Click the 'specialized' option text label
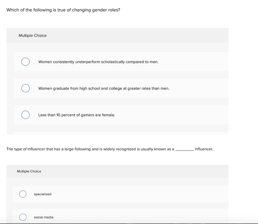 [43, 194]
